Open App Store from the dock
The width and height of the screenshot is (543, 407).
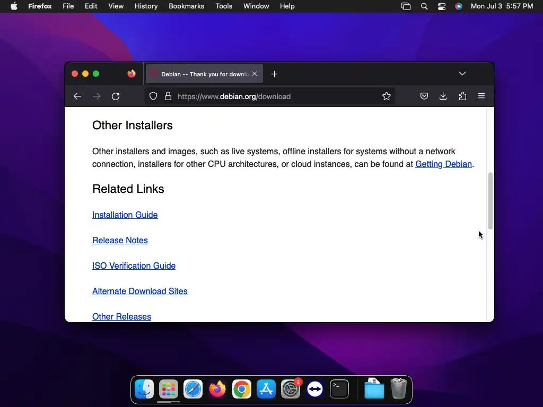click(x=266, y=389)
